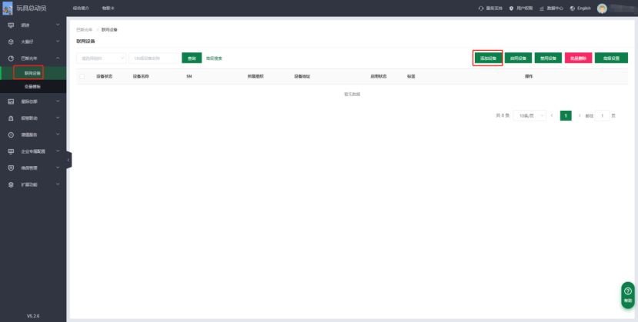Click the cube icon in the sidebar
The image size is (638, 322).
click(x=11, y=41)
